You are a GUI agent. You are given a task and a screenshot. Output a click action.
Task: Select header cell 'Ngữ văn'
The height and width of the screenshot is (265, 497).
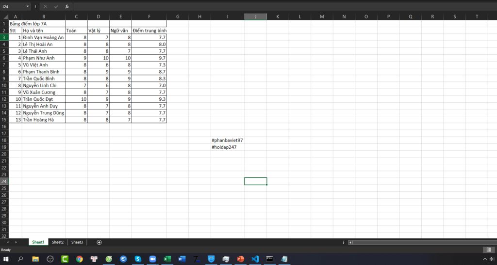[x=120, y=31]
